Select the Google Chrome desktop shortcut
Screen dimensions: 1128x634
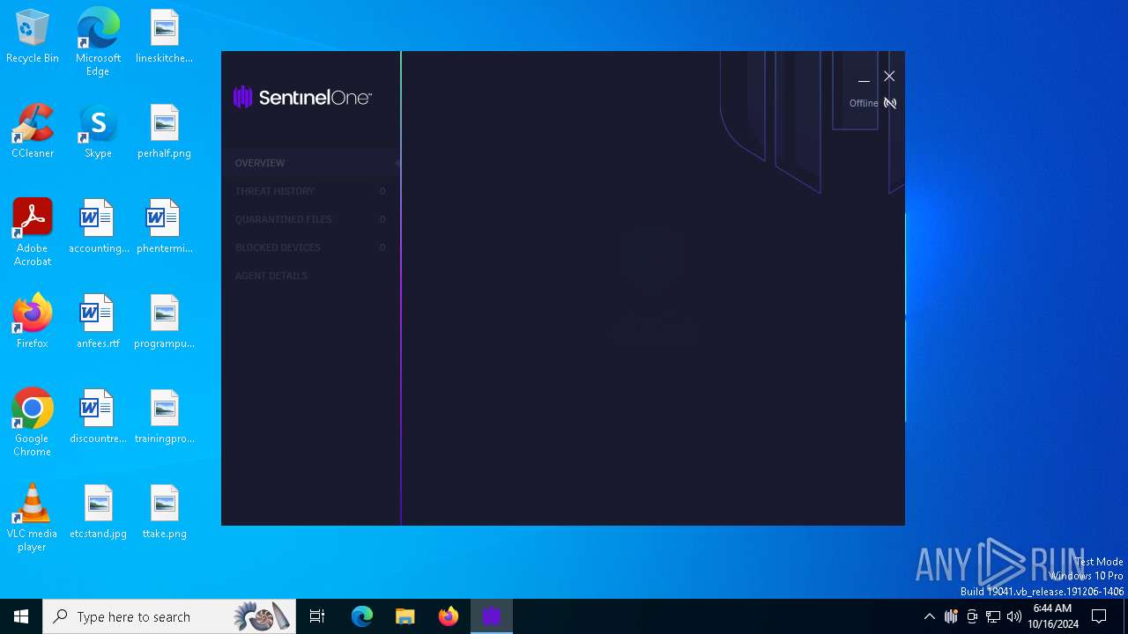point(33,423)
